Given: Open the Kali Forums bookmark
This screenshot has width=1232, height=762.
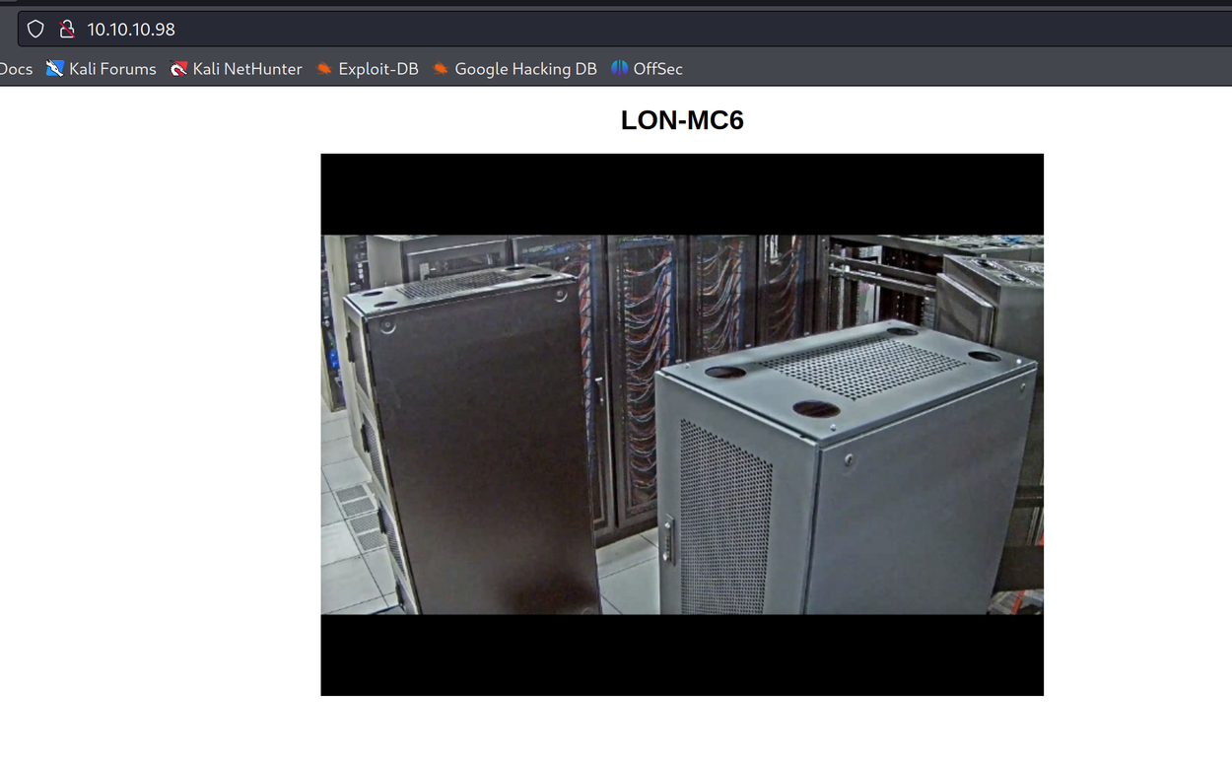Looking at the screenshot, I should coord(102,69).
